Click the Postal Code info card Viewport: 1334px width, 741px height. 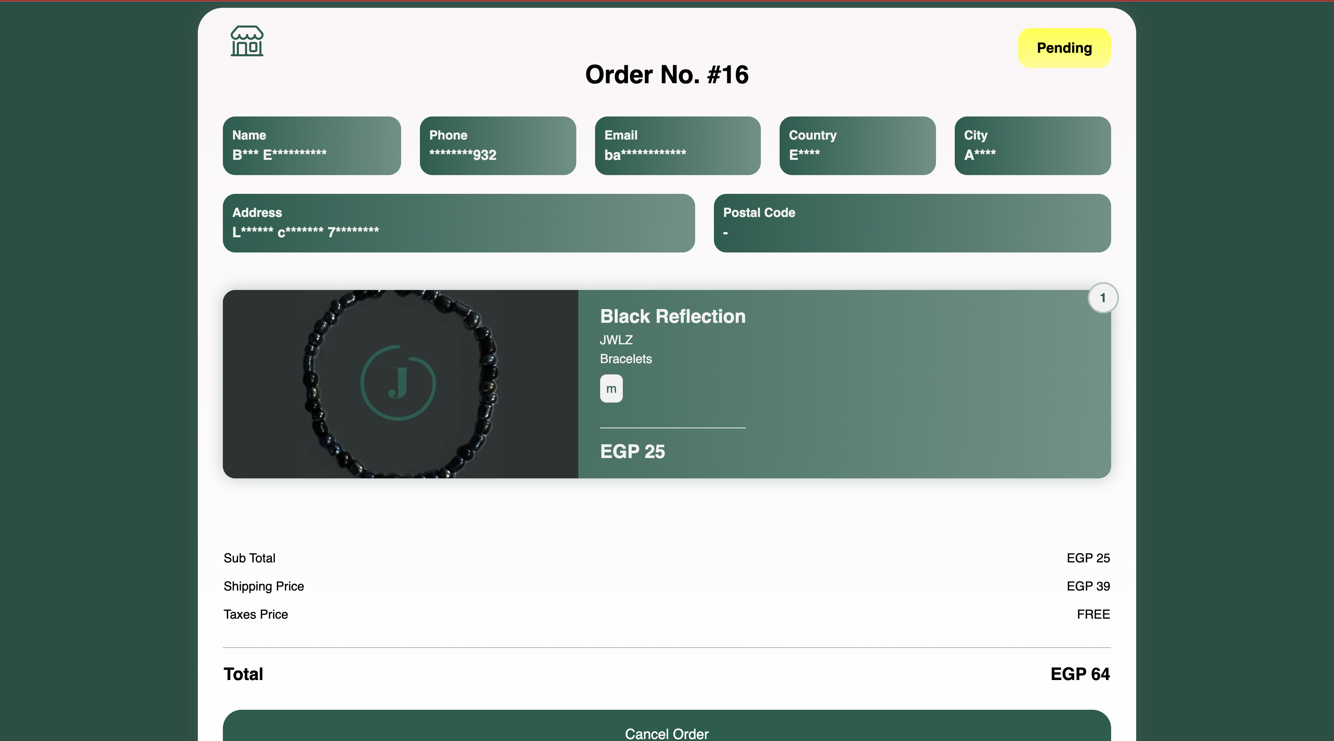coord(911,223)
